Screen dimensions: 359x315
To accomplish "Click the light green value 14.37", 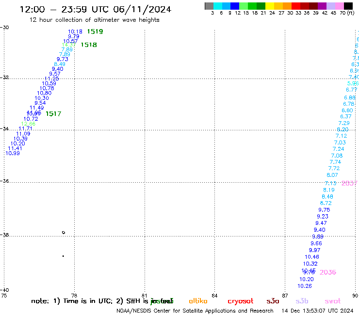I will 69,45.
